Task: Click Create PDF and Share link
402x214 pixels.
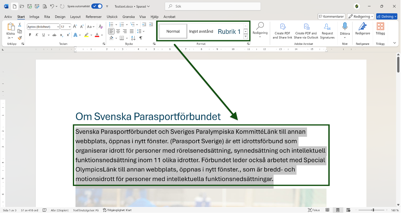Action: click(283, 31)
